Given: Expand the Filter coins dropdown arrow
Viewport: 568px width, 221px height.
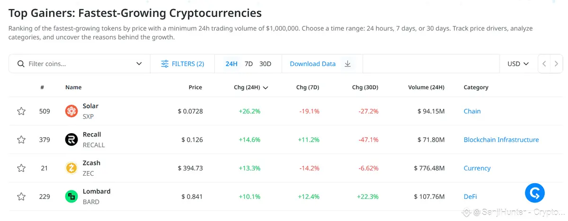Looking at the screenshot, I should coord(139,64).
